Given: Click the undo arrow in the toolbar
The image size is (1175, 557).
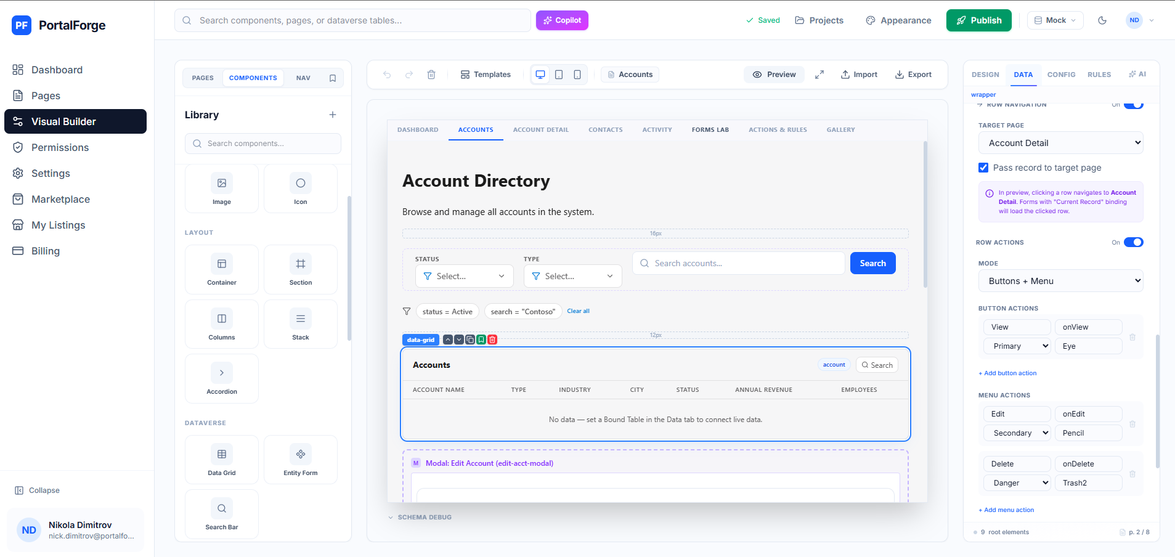Looking at the screenshot, I should tap(387, 75).
